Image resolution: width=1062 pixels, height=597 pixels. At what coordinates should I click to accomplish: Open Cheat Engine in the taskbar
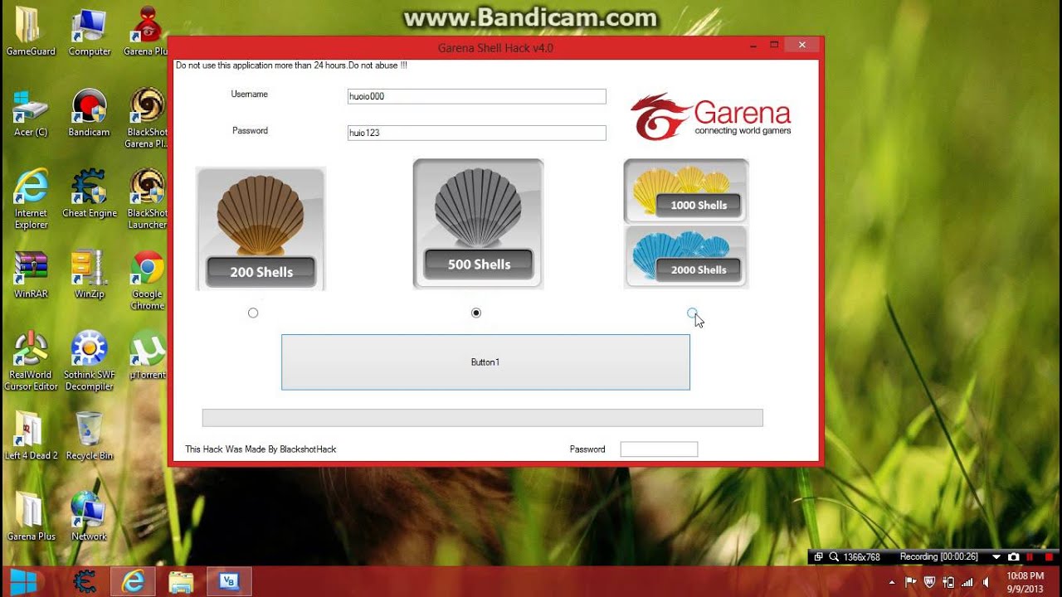[84, 582]
